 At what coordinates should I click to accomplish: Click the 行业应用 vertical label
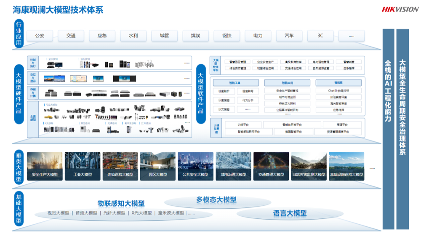pos(19,34)
